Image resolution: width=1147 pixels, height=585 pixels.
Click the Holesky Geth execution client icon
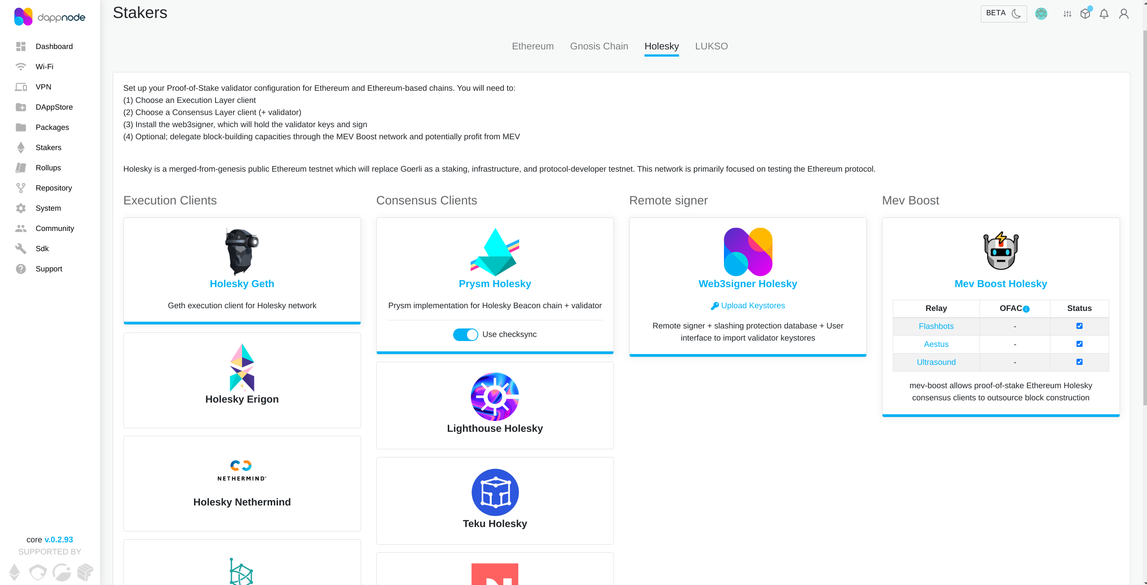click(242, 251)
